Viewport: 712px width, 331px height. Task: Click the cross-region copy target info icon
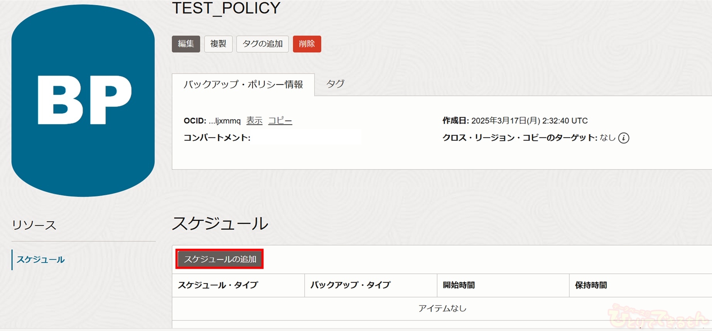[x=624, y=138]
